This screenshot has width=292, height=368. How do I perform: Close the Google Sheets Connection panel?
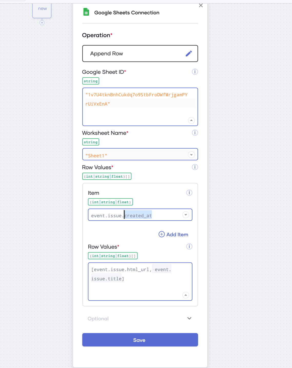point(201,5)
